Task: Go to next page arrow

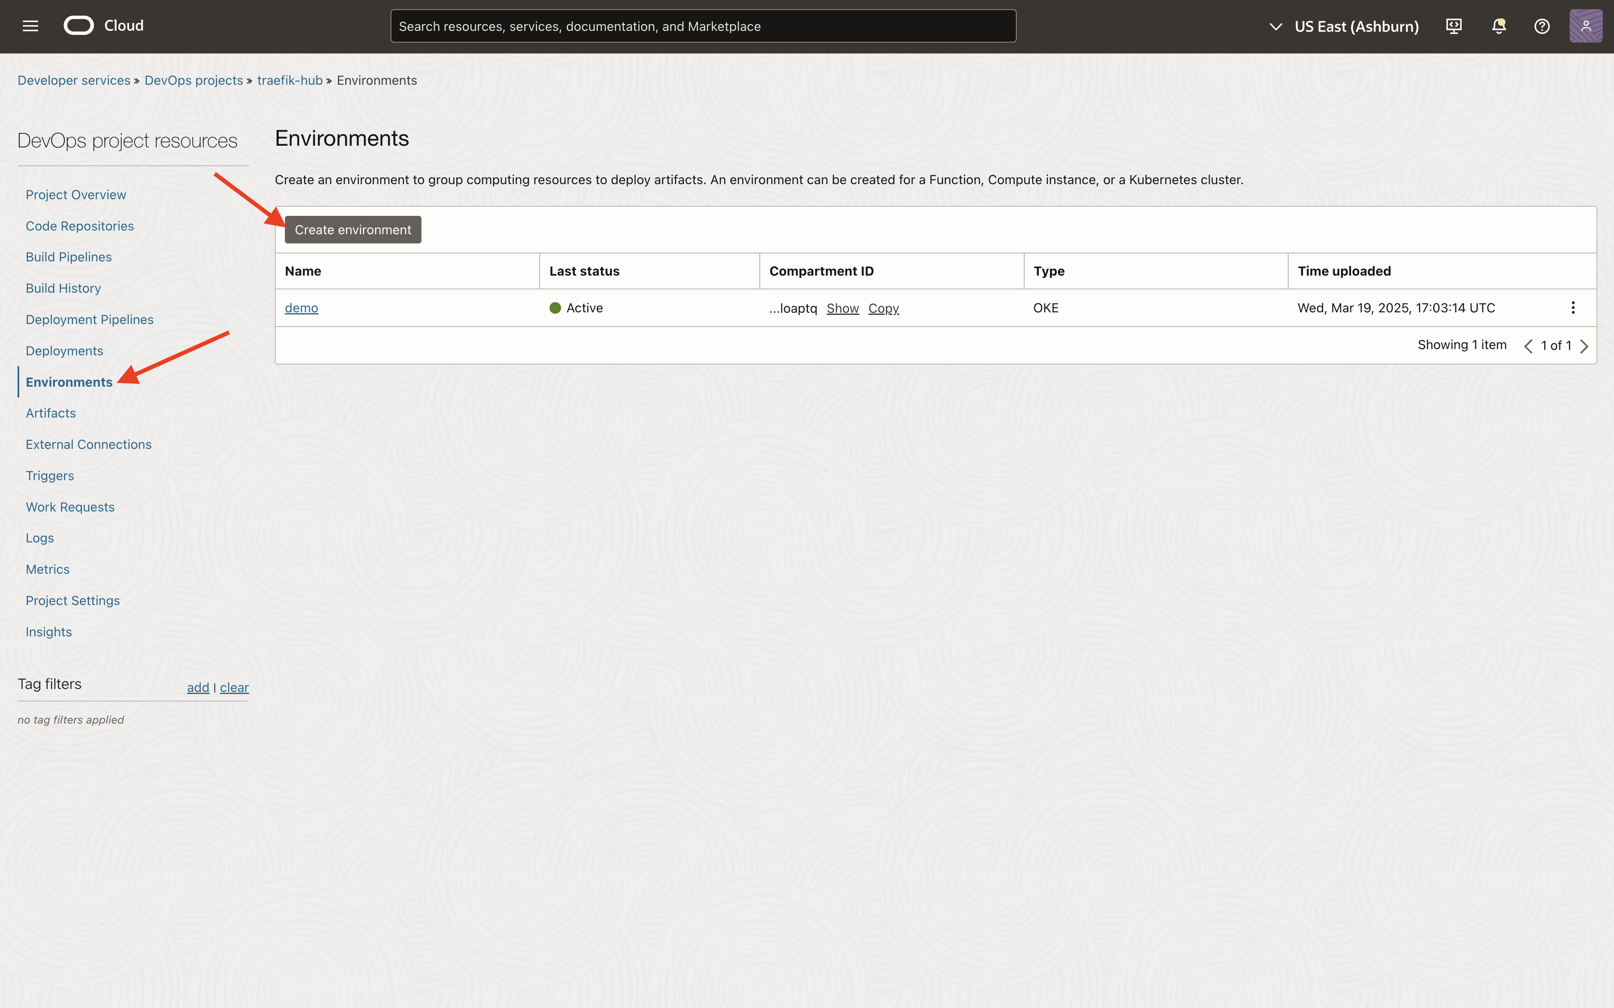Action: (1585, 346)
